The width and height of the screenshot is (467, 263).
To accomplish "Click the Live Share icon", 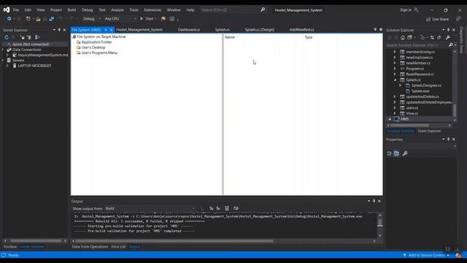I will click(x=428, y=19).
